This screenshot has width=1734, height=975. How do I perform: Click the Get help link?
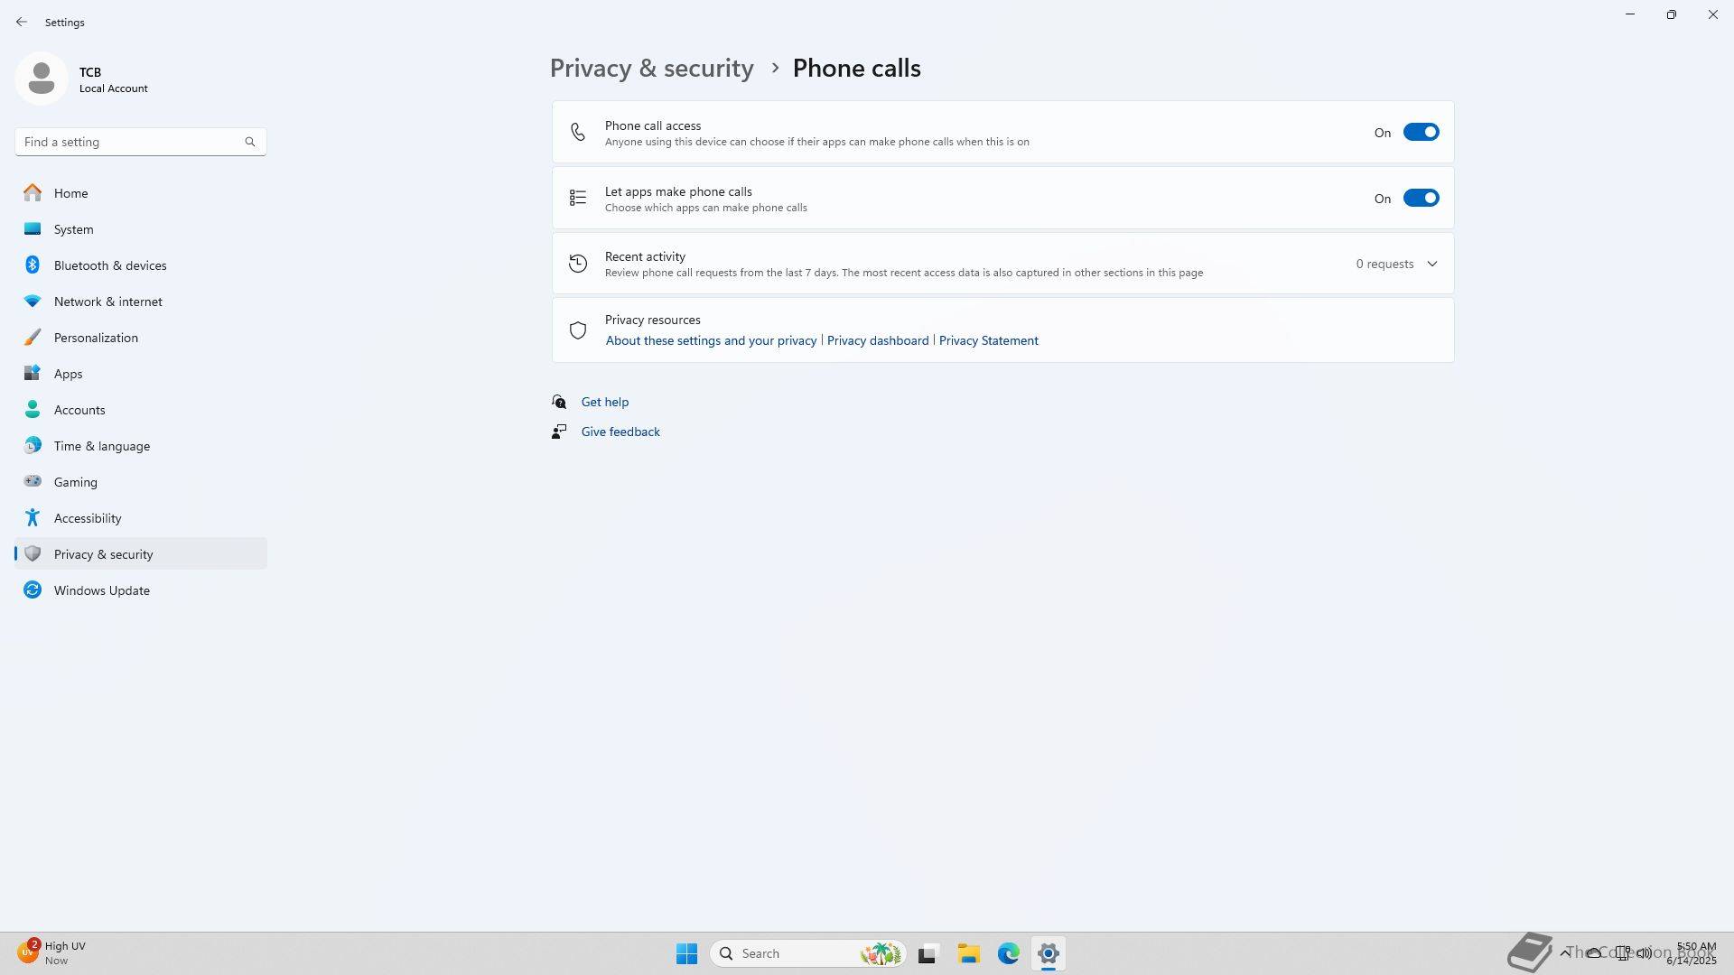tap(604, 402)
